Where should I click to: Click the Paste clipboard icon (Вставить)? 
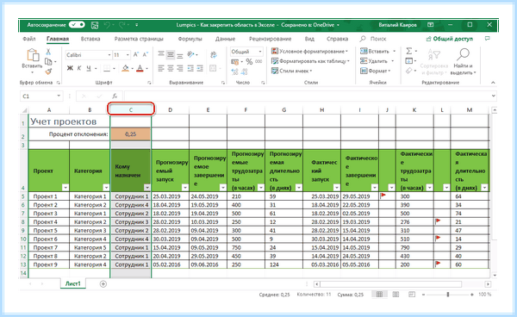(33, 55)
